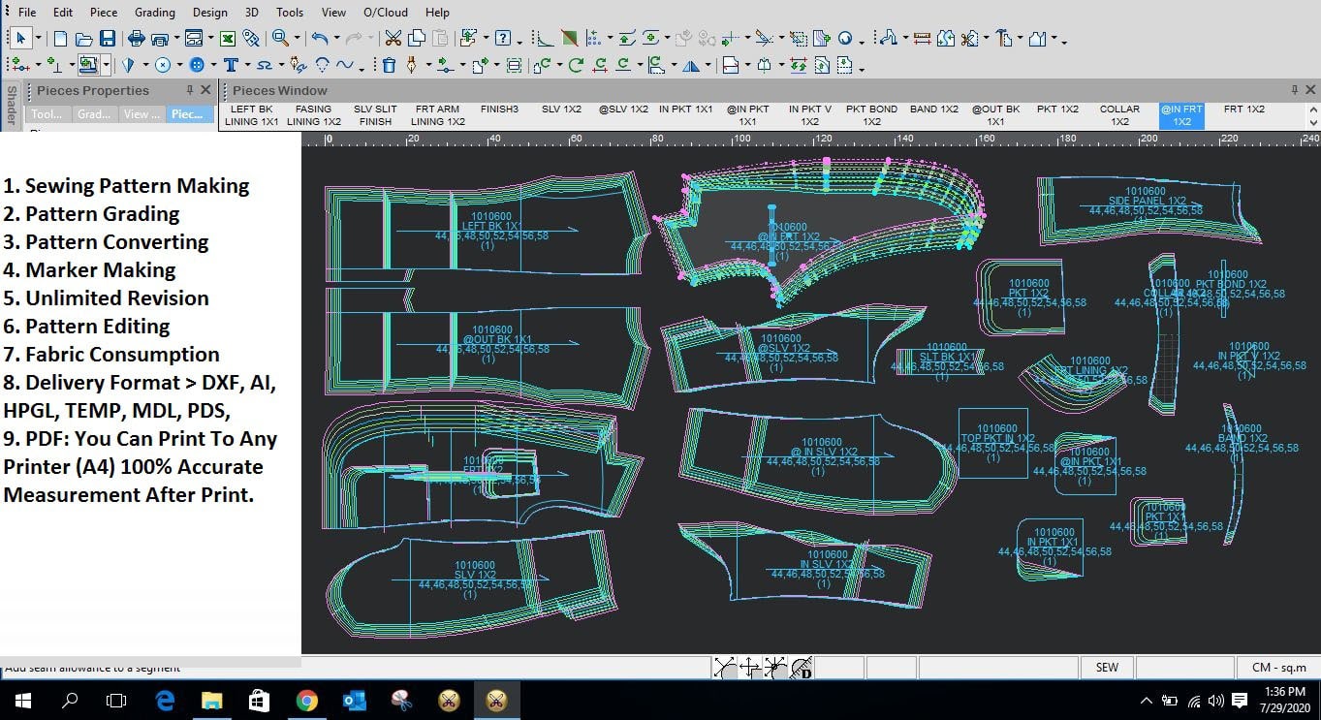Select the text T tool

coord(231,65)
